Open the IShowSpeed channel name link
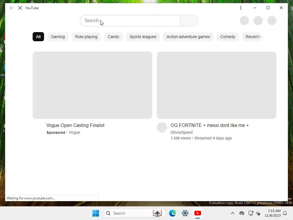 (x=181, y=132)
